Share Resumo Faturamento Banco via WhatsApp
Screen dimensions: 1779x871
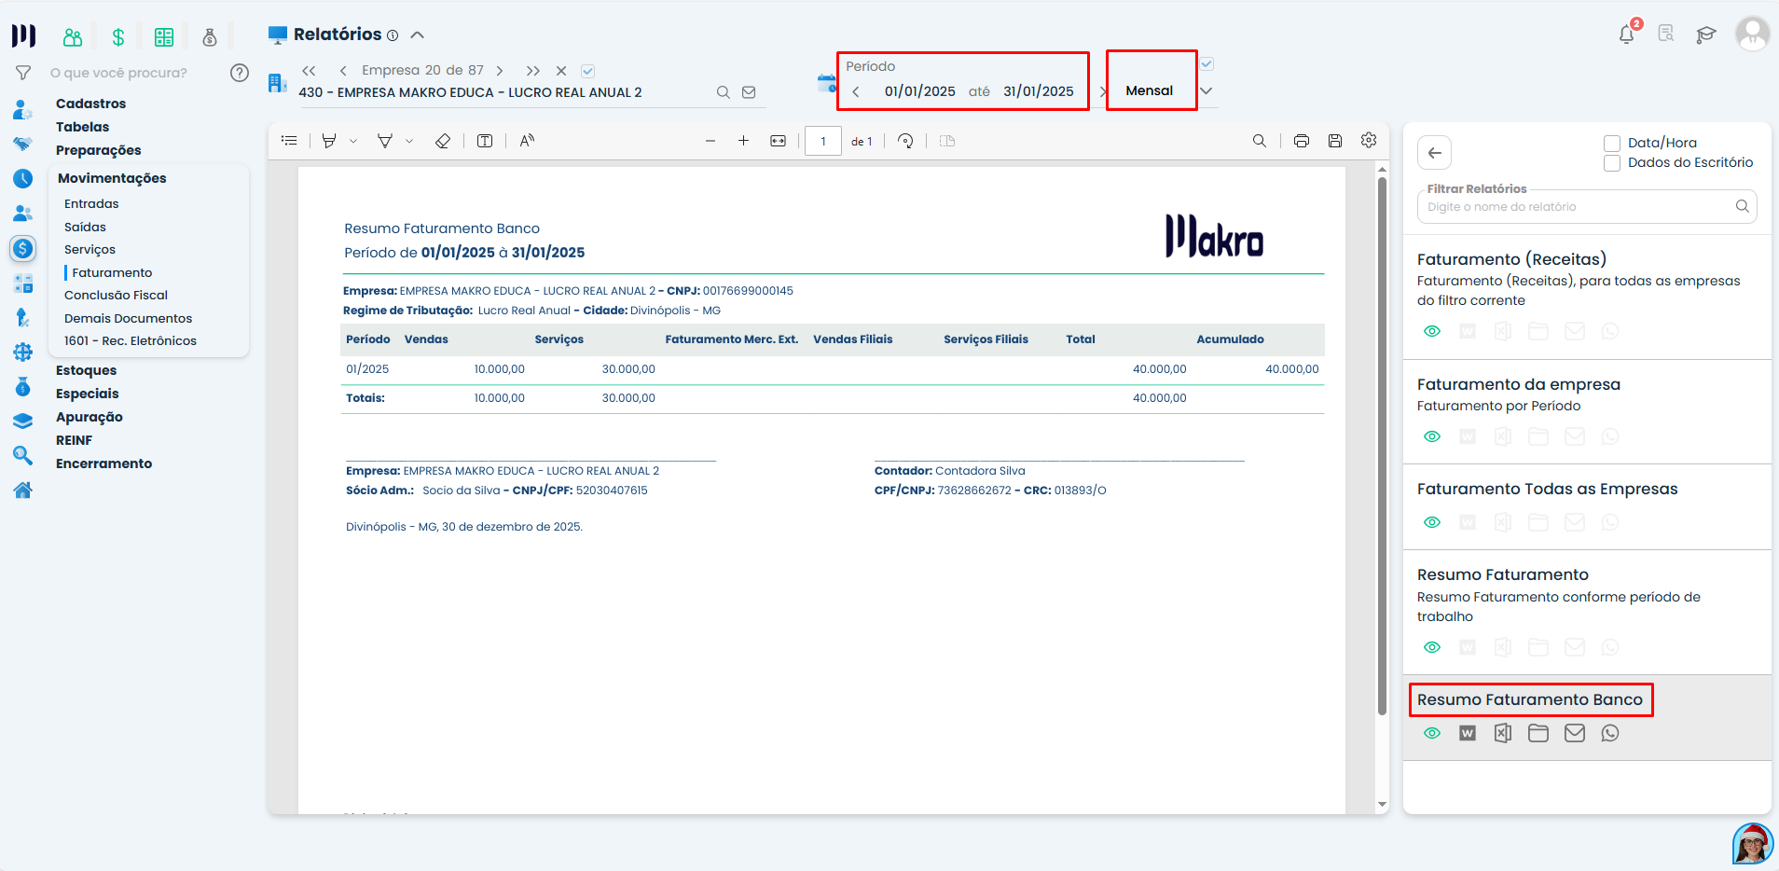click(1610, 733)
